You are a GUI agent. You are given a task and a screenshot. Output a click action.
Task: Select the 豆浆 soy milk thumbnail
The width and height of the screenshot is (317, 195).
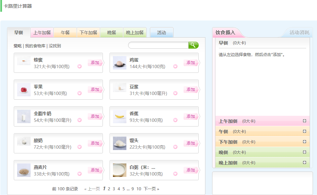click(120, 88)
